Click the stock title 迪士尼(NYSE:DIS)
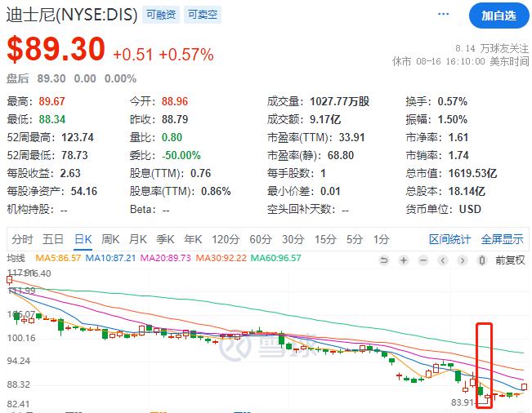This screenshot has width=532, height=413. 72,15
